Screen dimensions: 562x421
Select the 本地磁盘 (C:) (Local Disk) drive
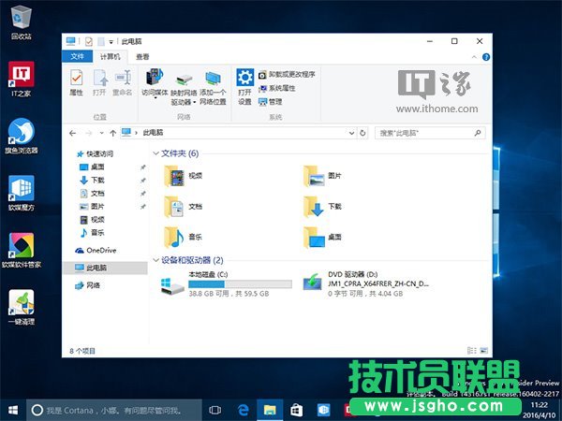(x=227, y=284)
